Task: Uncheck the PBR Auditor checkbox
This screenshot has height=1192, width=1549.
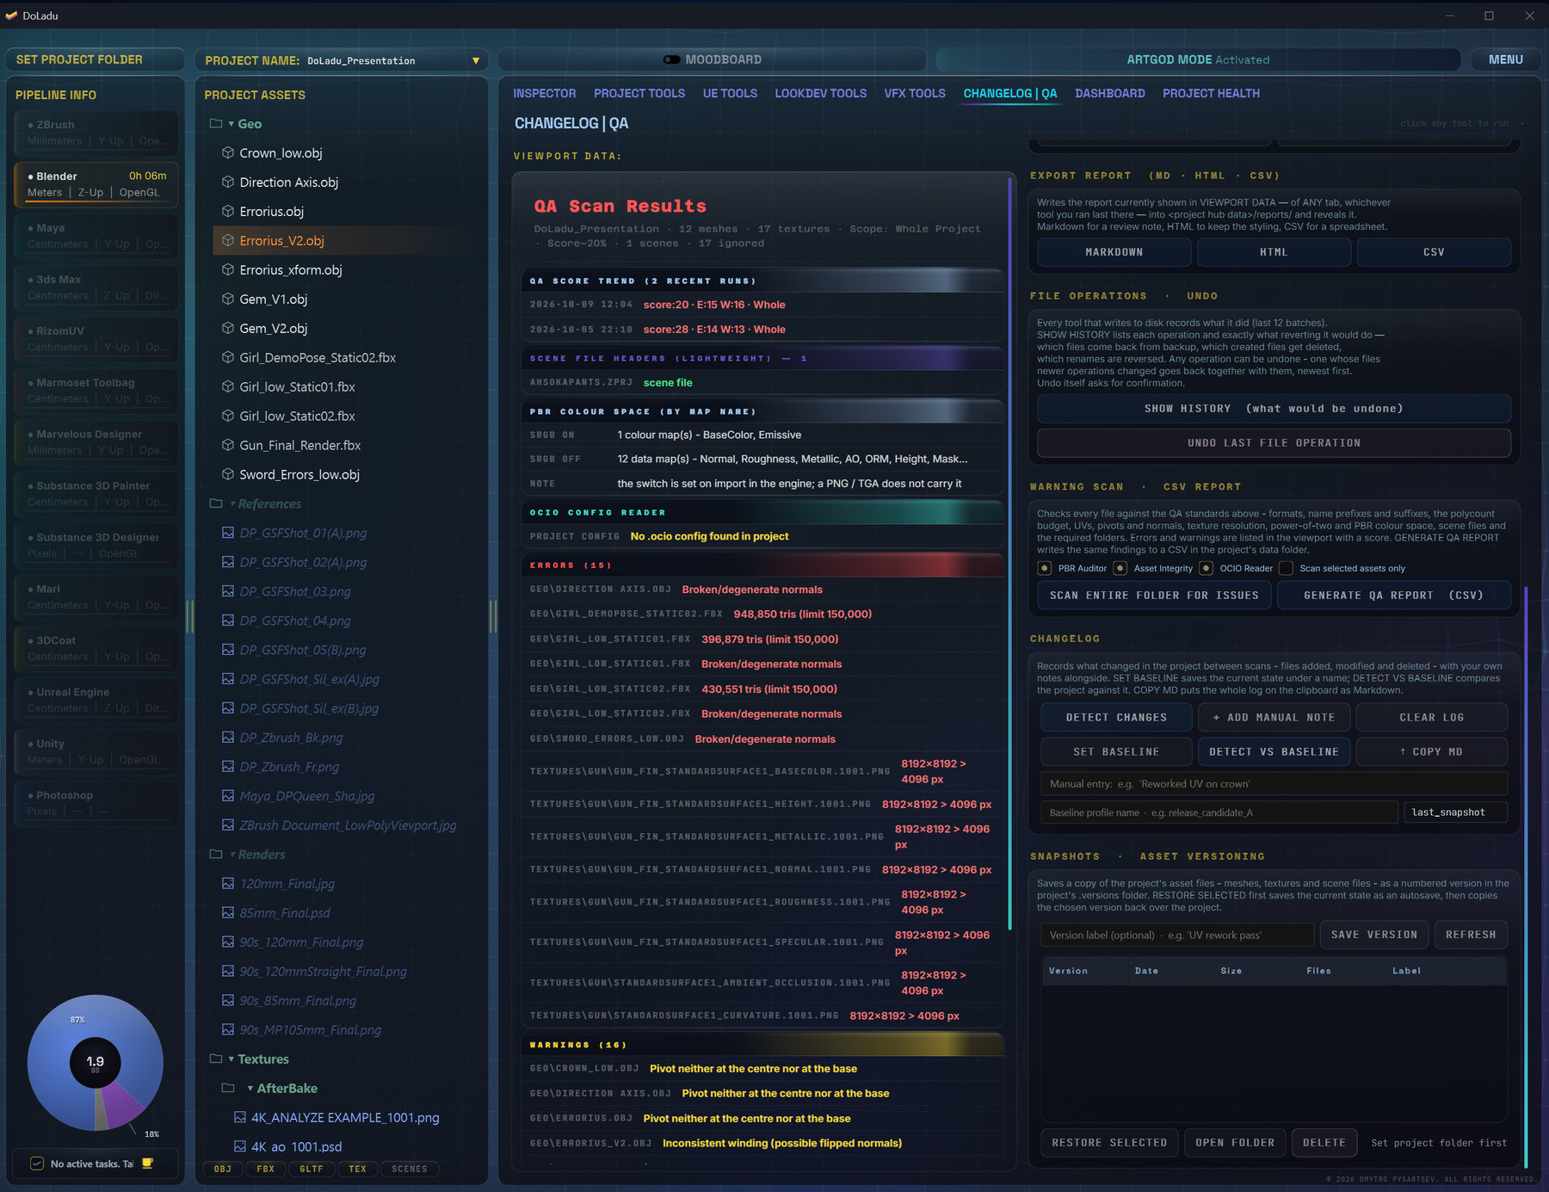Action: point(1045,568)
